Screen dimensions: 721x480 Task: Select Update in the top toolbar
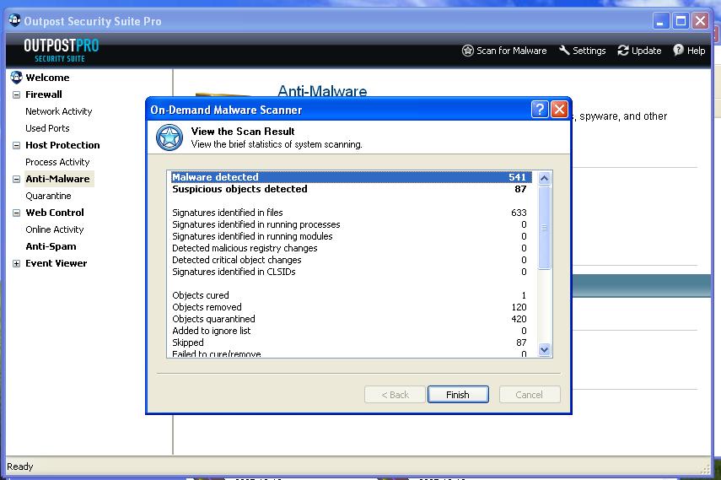639,51
